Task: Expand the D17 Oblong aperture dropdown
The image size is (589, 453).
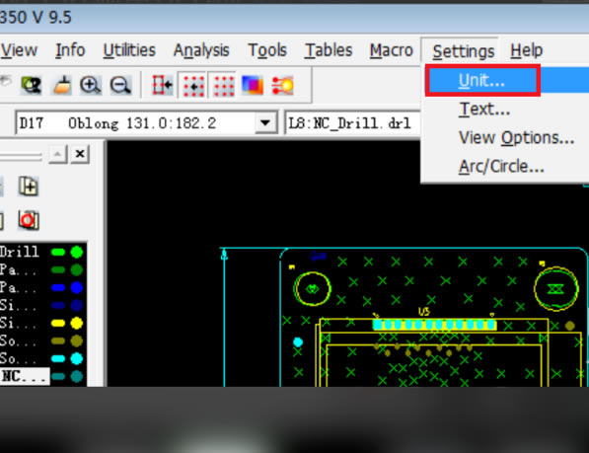Action: coord(265,122)
